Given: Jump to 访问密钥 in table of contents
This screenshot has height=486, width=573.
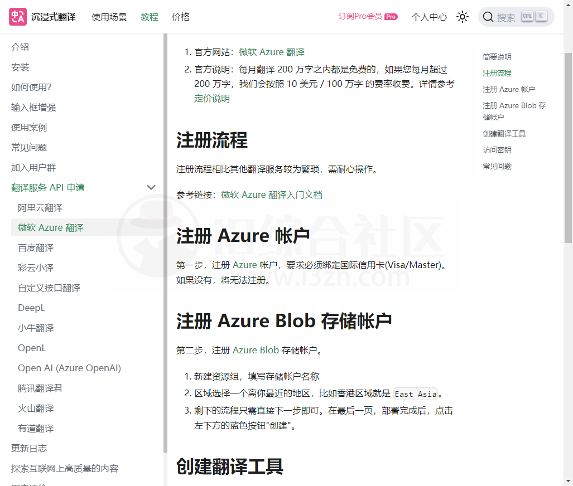Looking at the screenshot, I should click(x=497, y=150).
